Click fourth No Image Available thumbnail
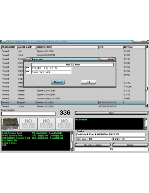The height and width of the screenshot is (193, 149). (64, 124)
